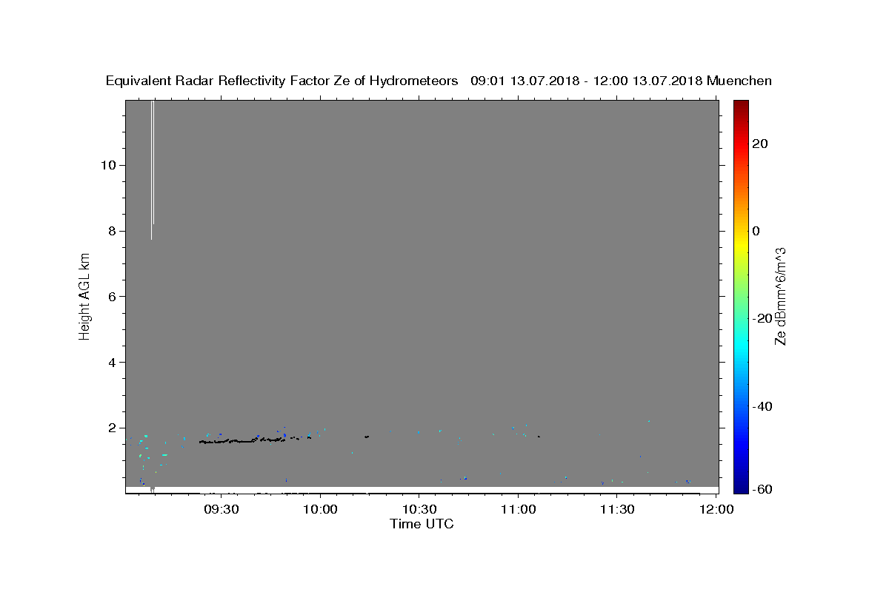Screen dimensions: 889x592
Task: Click the height tick label 8
Action: (111, 231)
